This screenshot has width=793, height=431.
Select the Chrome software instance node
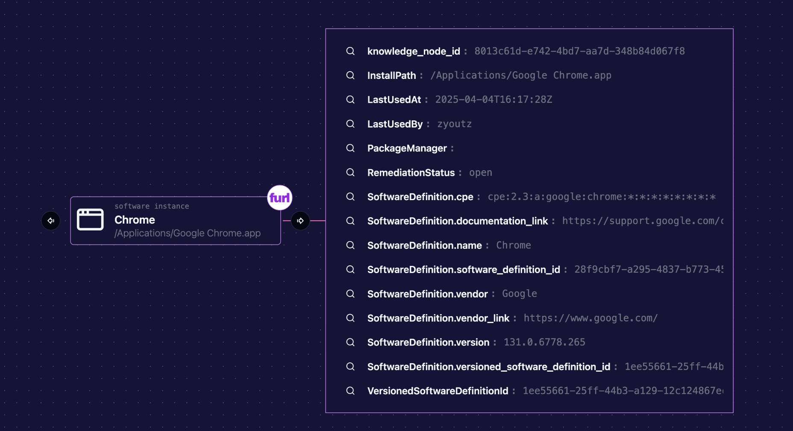coord(175,221)
